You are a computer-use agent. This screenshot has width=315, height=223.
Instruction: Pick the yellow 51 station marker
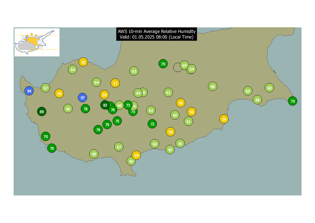pyautogui.click(x=115, y=83)
